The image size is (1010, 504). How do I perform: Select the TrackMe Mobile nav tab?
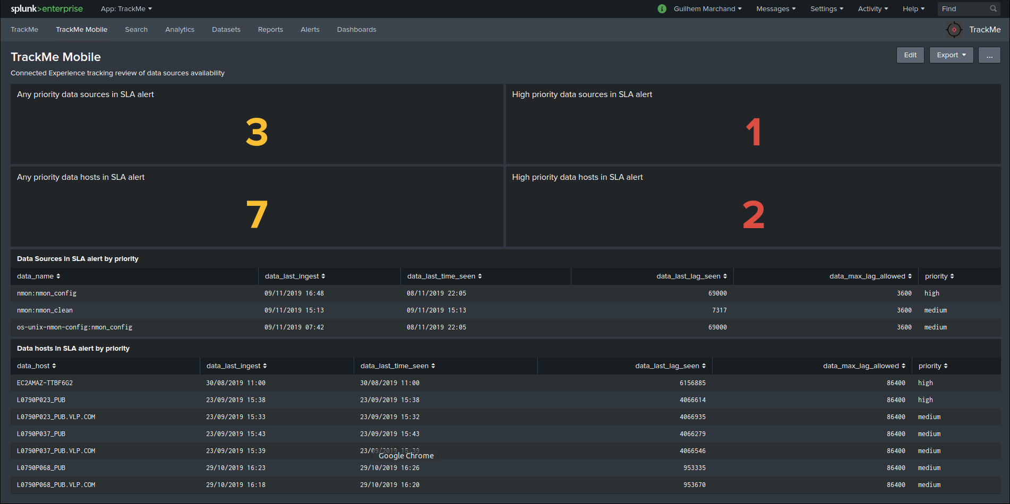82,30
